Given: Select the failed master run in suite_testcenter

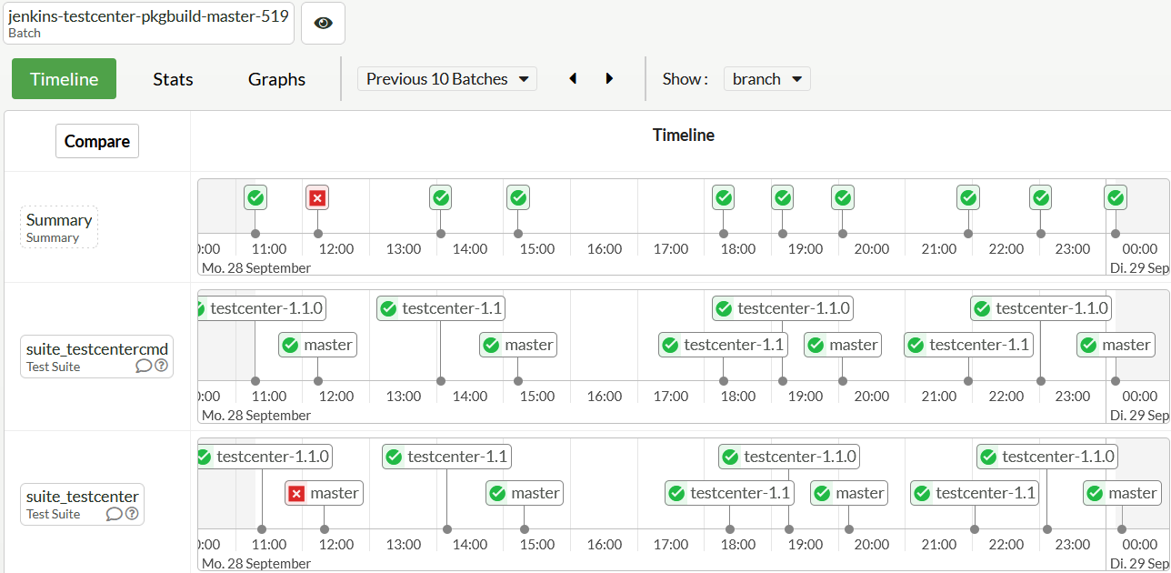Looking at the screenshot, I should click(x=325, y=493).
